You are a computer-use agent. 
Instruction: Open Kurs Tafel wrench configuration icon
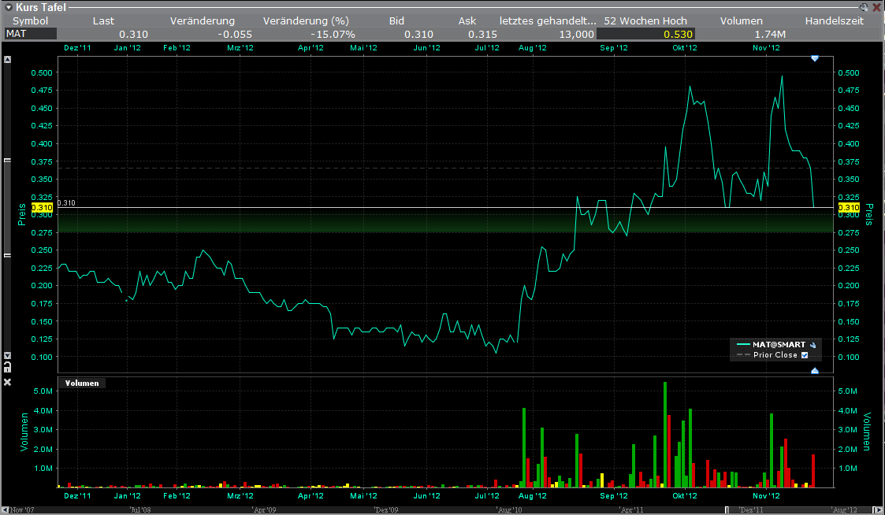click(x=865, y=7)
